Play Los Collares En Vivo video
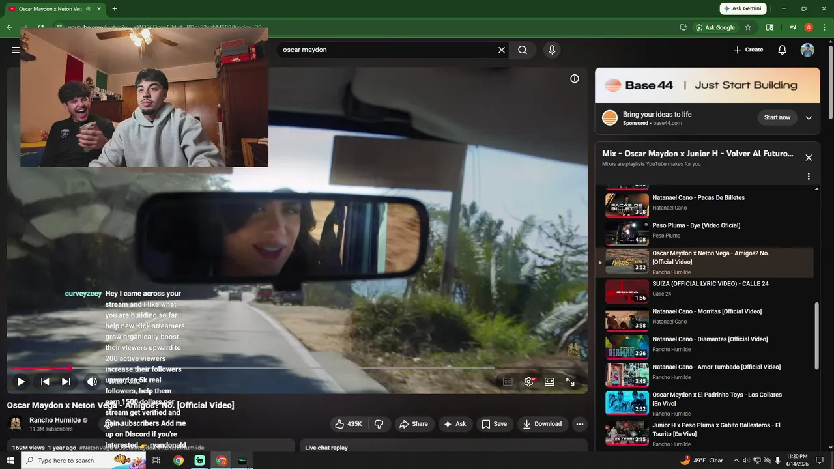This screenshot has width=834, height=469. point(706,403)
